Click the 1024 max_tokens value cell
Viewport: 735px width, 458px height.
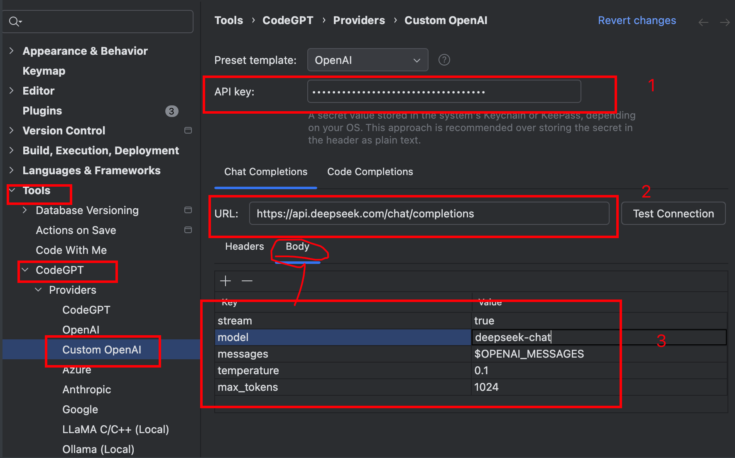click(599, 387)
